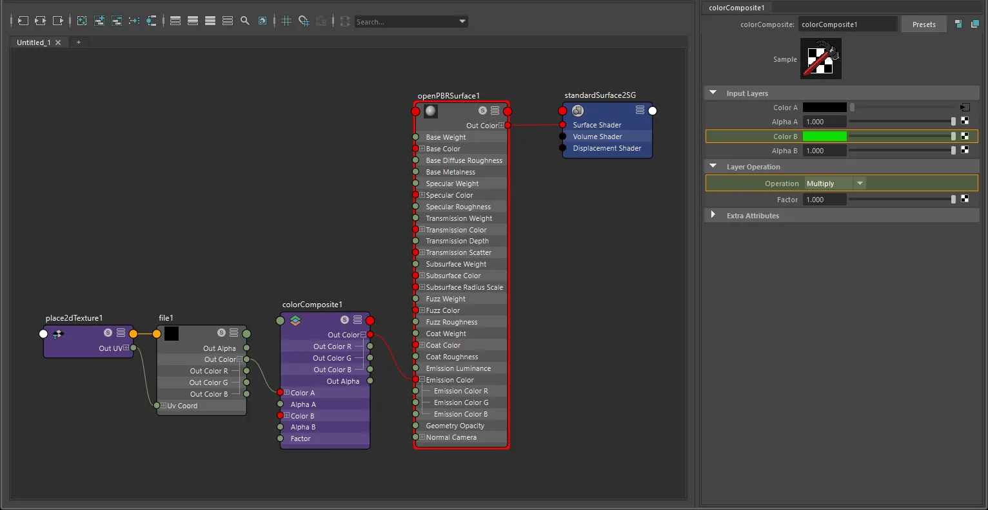Toggle solo on colorComposite1 node
The image size is (988, 510).
[345, 320]
